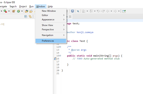The width and height of the screenshot is (143, 94).
Task: Click the '@param' Javadoc tag
Action: [75, 50]
